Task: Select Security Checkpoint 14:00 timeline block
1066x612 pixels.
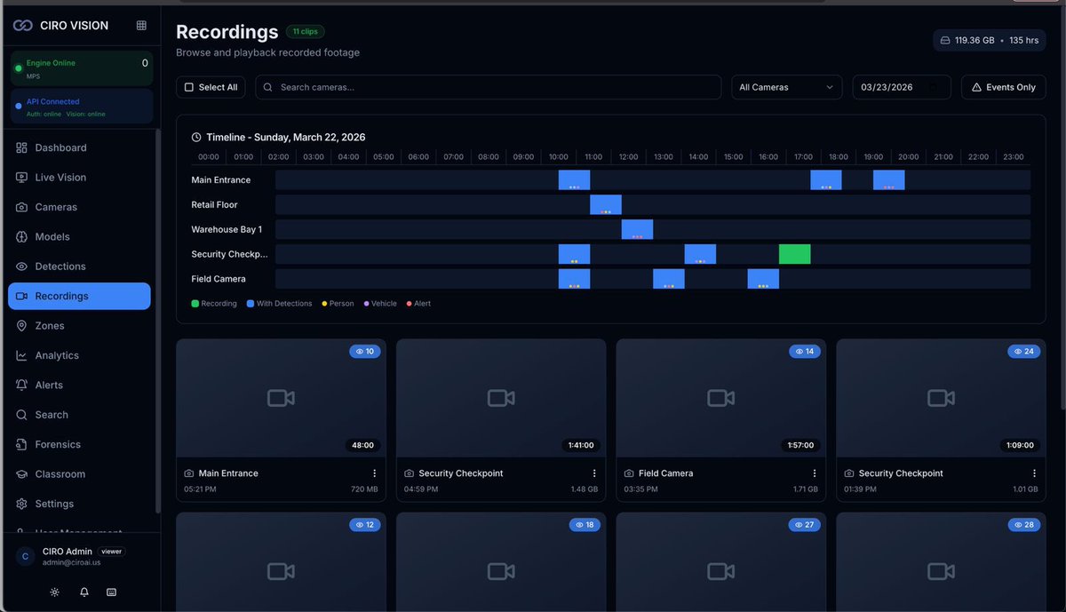Action: point(700,254)
